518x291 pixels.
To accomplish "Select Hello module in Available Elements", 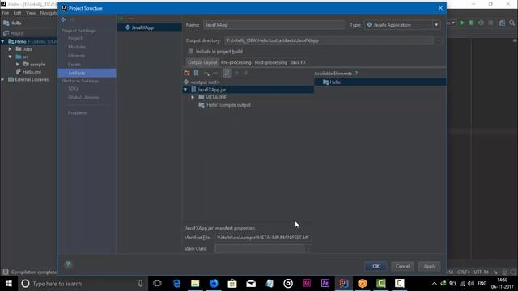I will (x=380, y=82).
